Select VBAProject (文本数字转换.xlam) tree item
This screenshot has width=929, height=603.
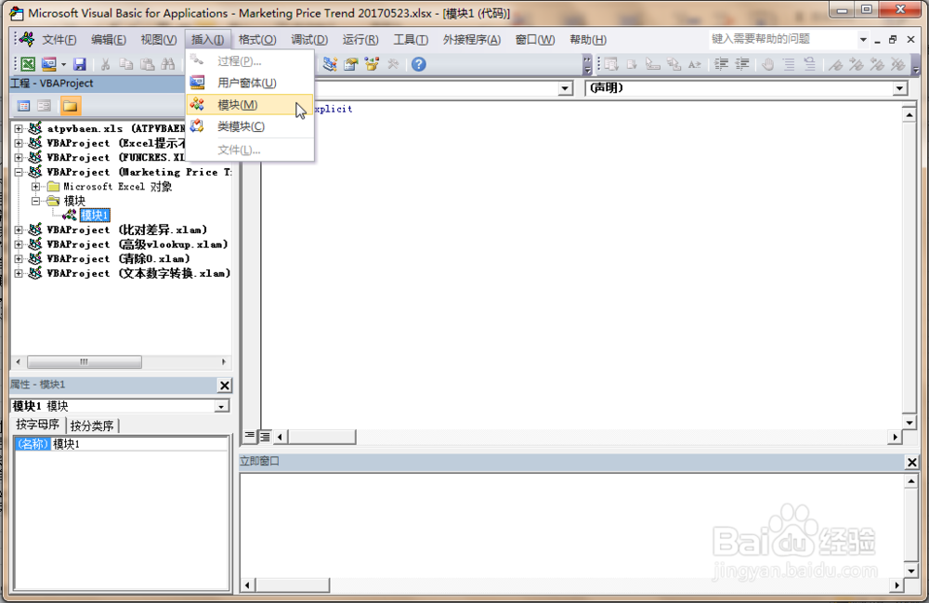click(x=138, y=274)
